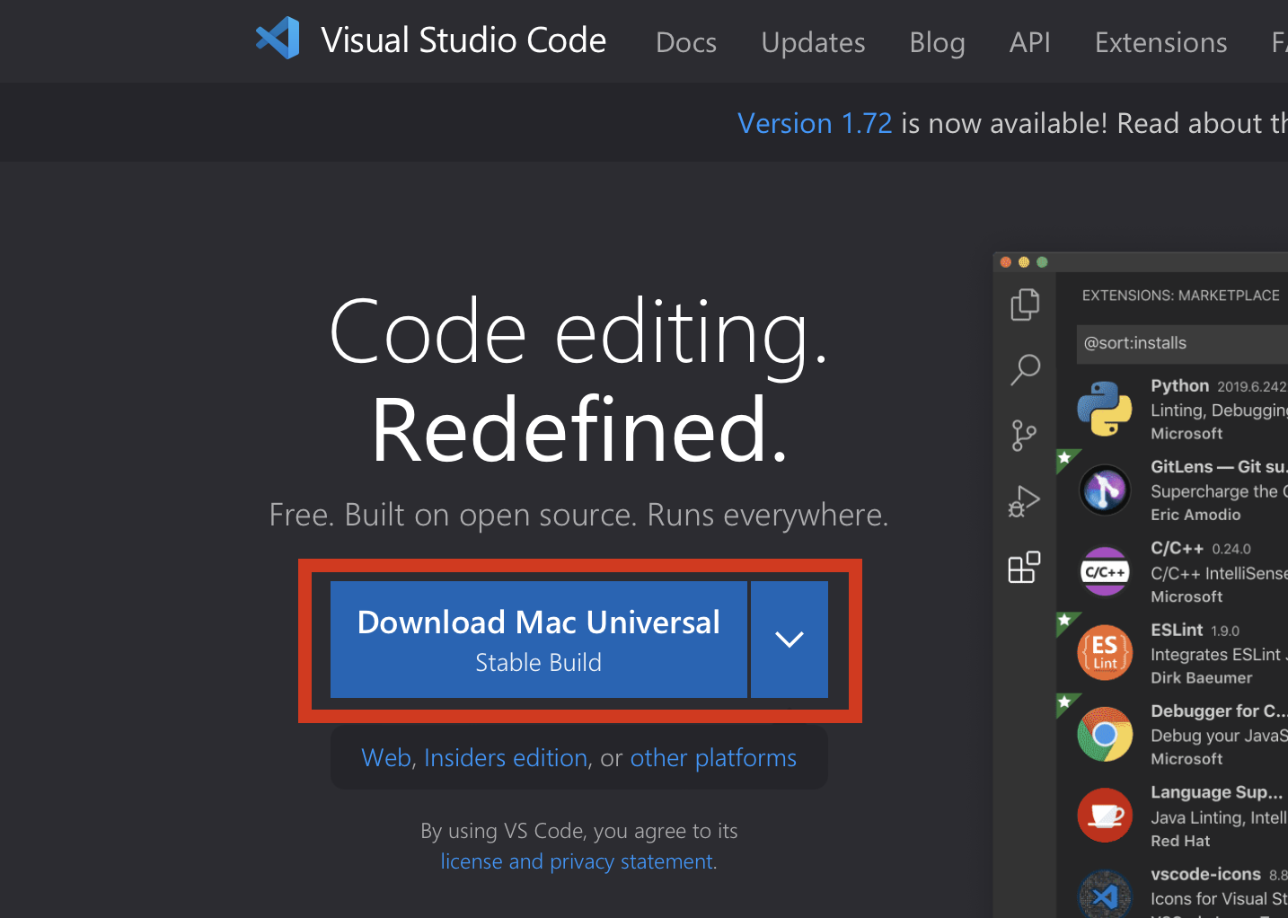Click the Eric Amodio publisher name

[x=1195, y=515]
